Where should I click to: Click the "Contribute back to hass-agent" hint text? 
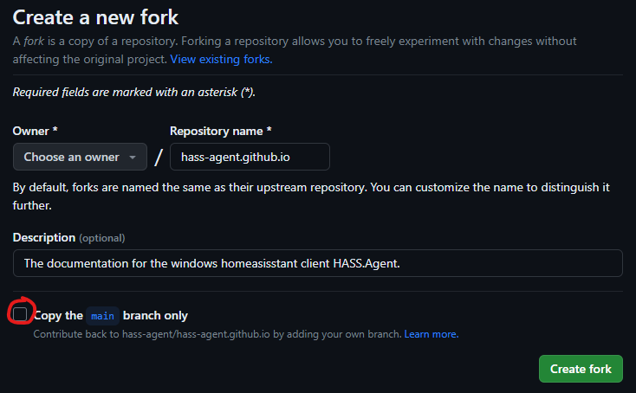(x=217, y=333)
